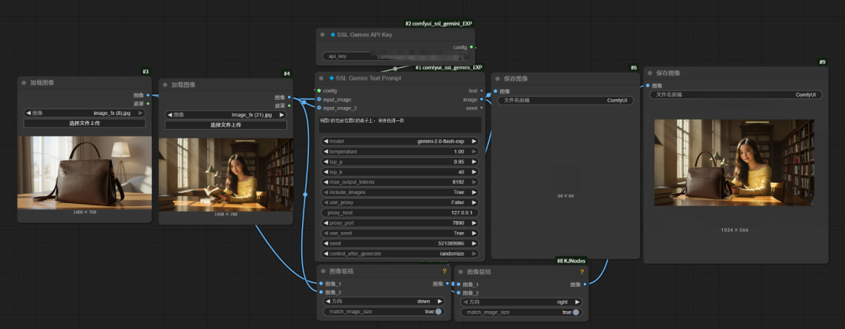Viewport: 845px width, 329px height.
Task: Click the 图像_2 input socket on the 'down' 图像联结 node
Action: pos(322,292)
